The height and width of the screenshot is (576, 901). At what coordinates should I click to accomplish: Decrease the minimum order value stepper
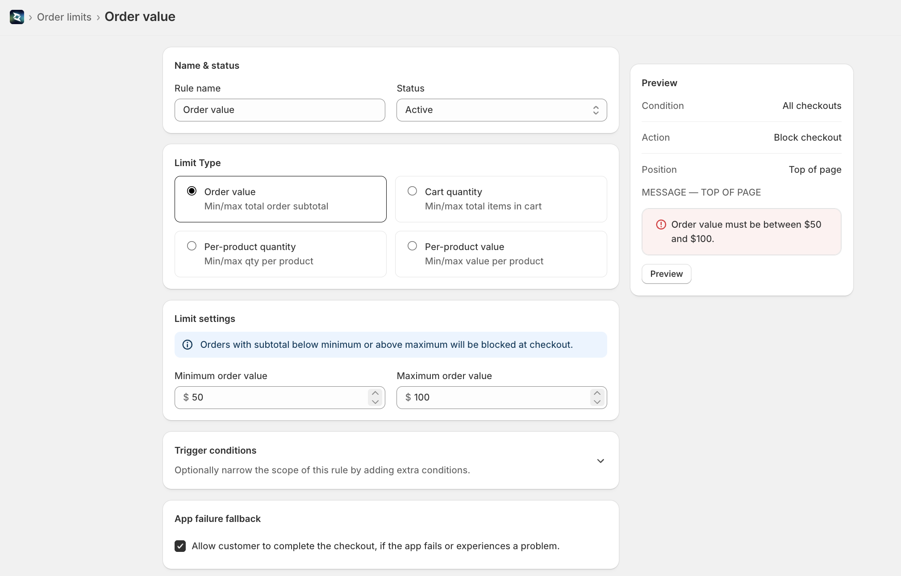tap(375, 402)
